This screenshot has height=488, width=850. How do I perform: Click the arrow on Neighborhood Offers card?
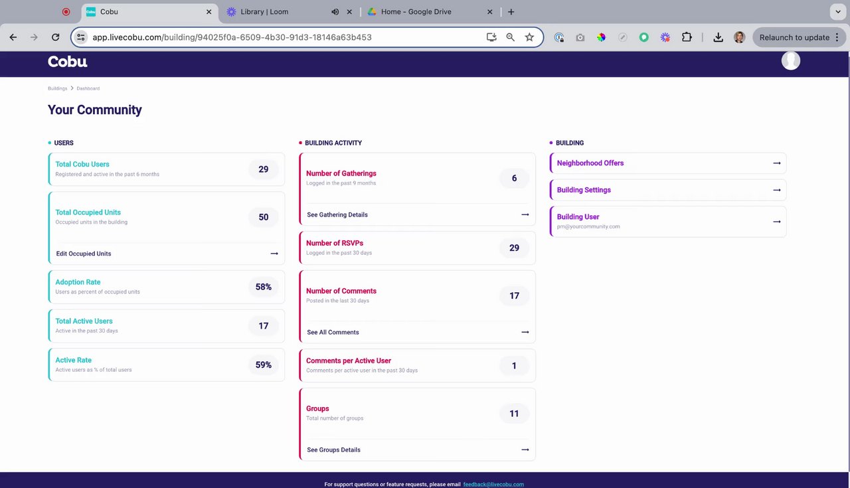coord(776,163)
